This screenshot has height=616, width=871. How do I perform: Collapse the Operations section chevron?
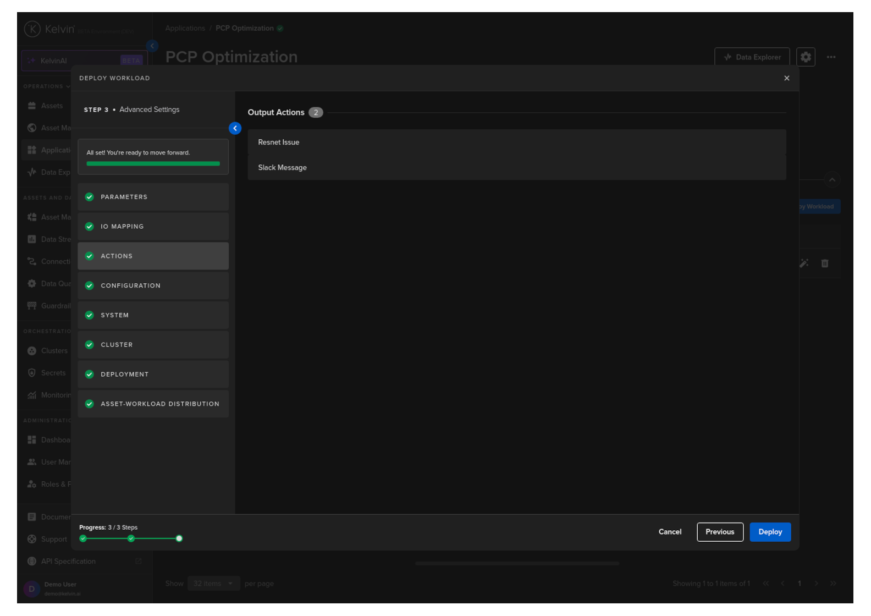coord(68,86)
